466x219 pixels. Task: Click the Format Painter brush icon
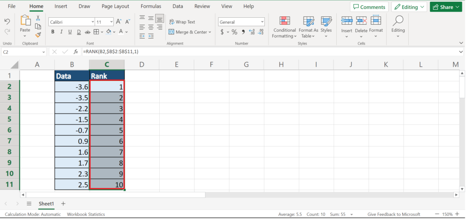[38, 34]
